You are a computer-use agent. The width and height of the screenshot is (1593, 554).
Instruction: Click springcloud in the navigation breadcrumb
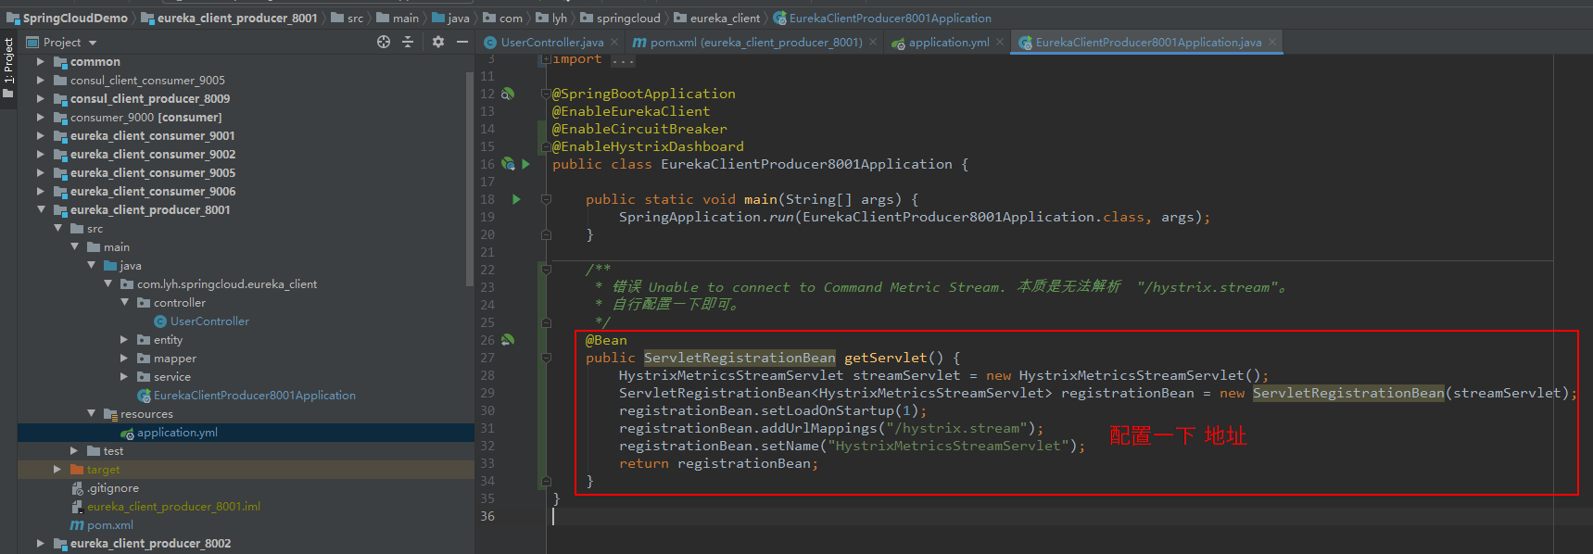(x=620, y=18)
